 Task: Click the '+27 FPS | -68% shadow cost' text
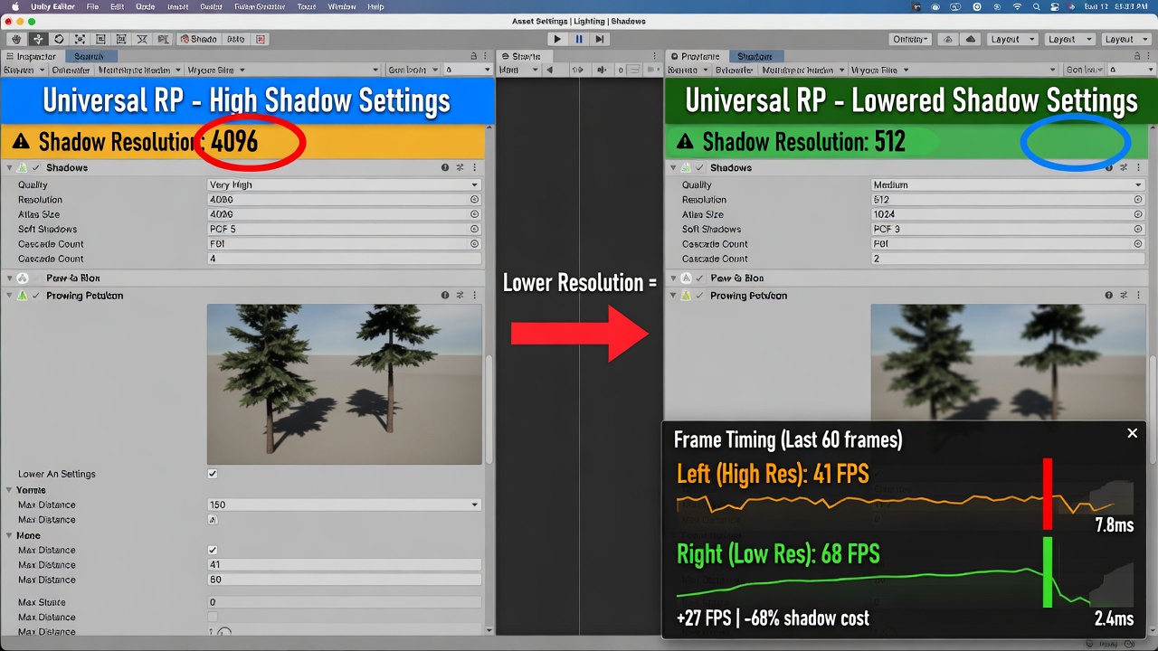(x=773, y=618)
